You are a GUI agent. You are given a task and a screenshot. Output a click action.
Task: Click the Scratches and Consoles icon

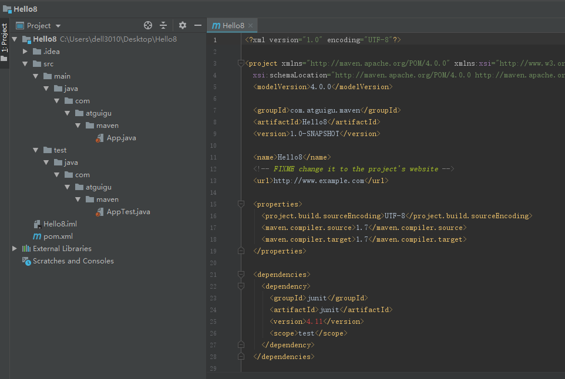pos(26,261)
